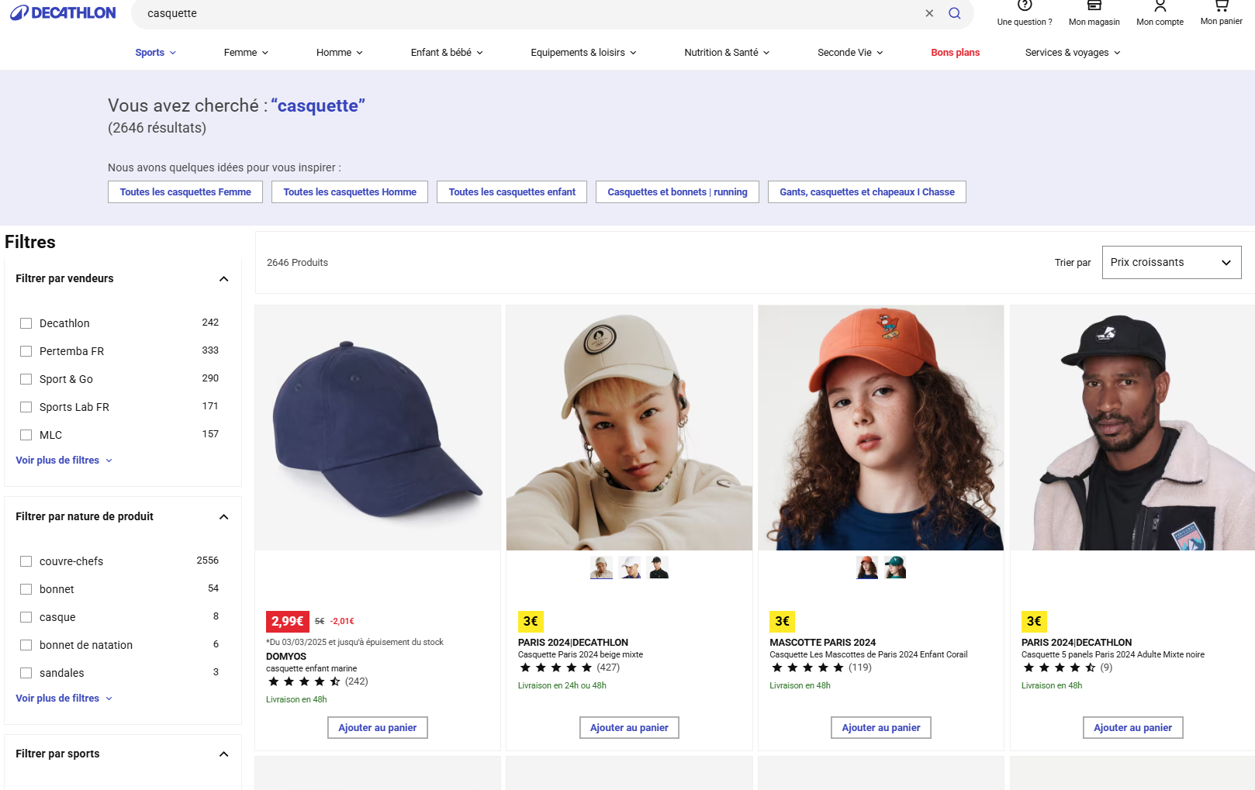Click the search magnifier icon
Viewport: 1255px width, 790px height.
click(x=955, y=13)
